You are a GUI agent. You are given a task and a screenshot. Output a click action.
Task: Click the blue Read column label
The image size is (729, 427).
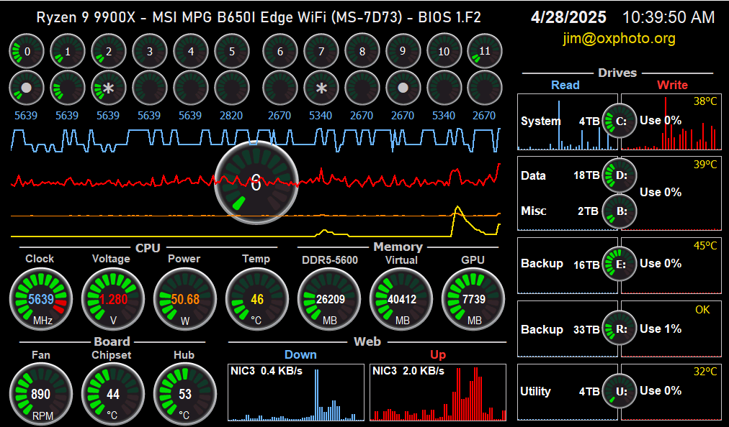(x=565, y=85)
